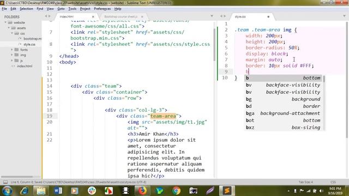Open right pane tab list dropdown
This screenshot has width=349, height=196.
[x=344, y=16]
